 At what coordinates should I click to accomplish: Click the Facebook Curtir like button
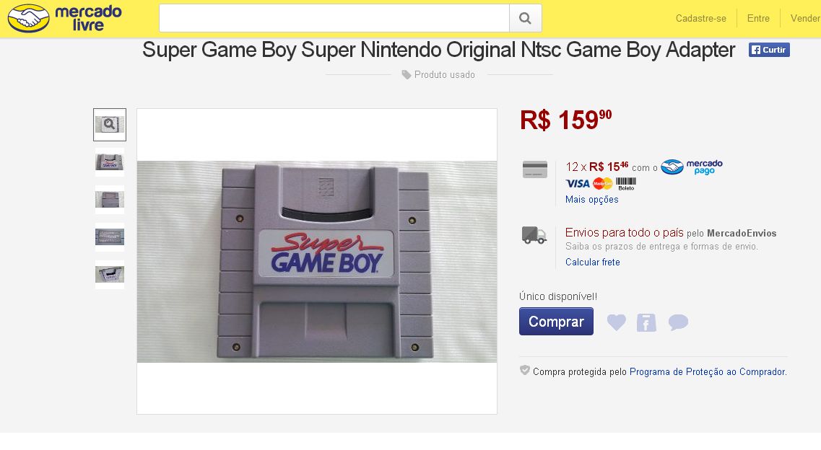(x=769, y=50)
